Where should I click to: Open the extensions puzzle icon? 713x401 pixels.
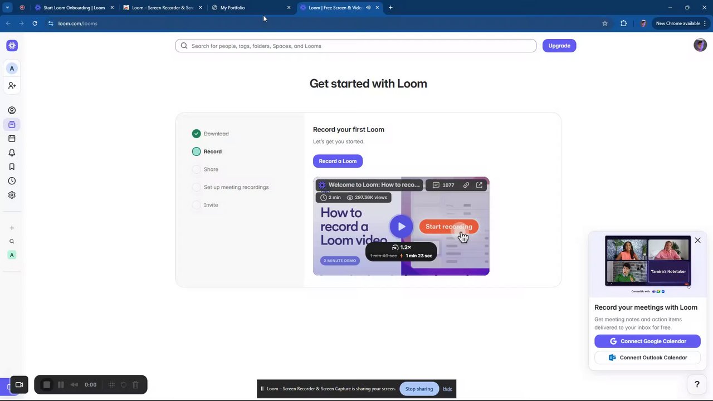click(623, 23)
